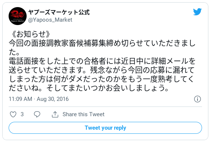Image resolution: width=211 pixels, height=142 pixels.
Task: Like the tweet with the heart icon
Action: click(x=13, y=114)
